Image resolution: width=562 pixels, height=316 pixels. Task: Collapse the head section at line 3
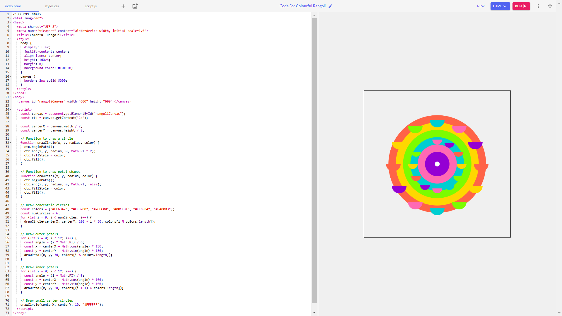(11, 22)
